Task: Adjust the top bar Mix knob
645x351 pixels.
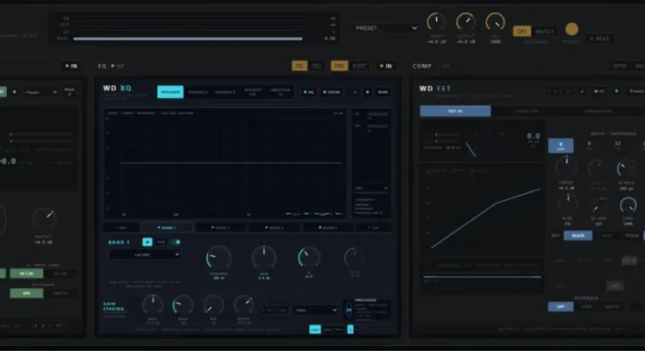Action: coord(495,22)
